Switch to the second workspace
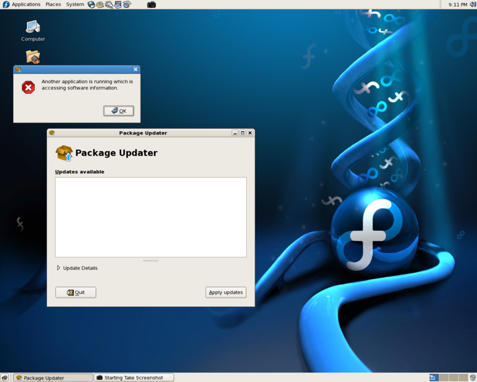Viewport: 477px width, 382px height. pyautogui.click(x=444, y=378)
